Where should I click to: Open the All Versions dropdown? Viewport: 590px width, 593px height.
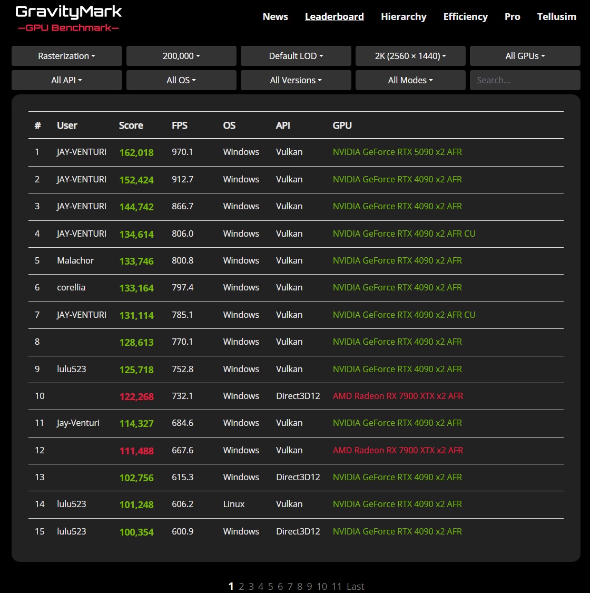296,80
